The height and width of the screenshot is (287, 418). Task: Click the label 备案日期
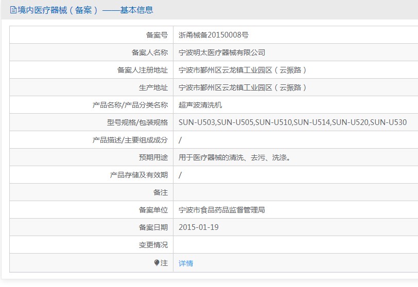point(153,227)
